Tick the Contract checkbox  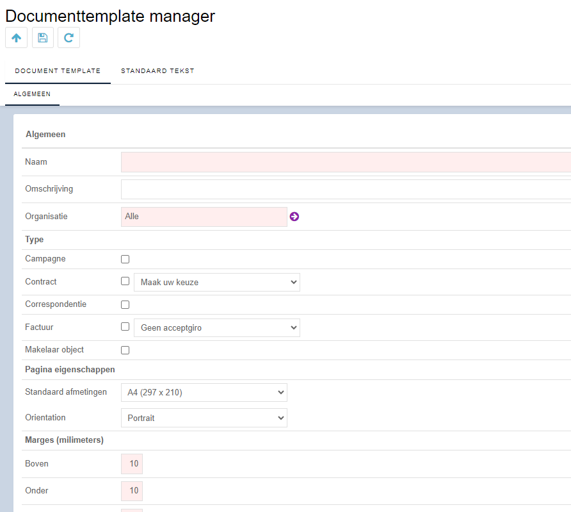click(125, 281)
